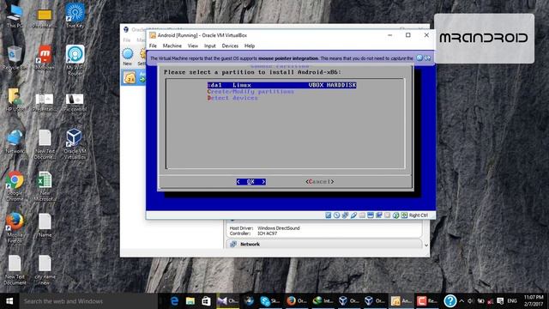Open Oracle VM VirtualBox desktop shortcut
The height and width of the screenshot is (309, 549).
75,144
